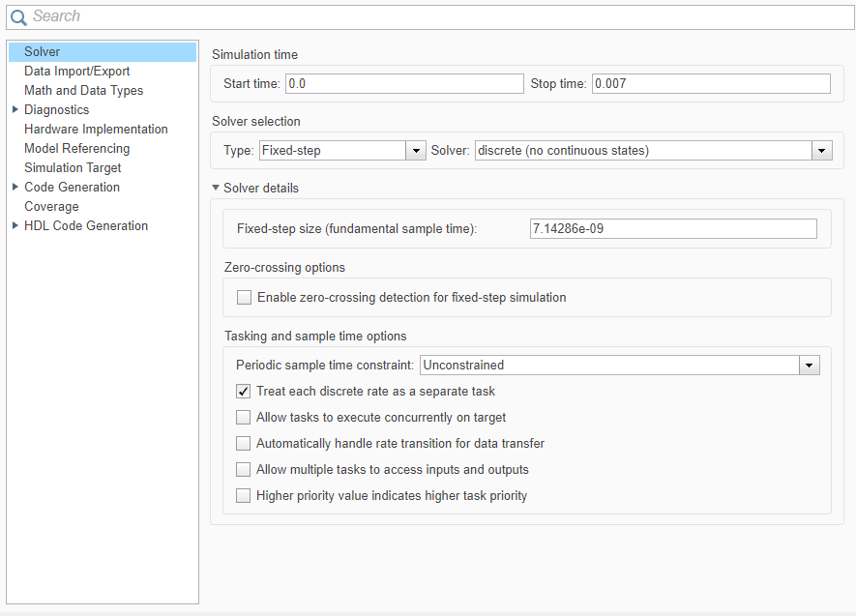Select the Diagnostics category
856x616 pixels.
click(x=57, y=109)
